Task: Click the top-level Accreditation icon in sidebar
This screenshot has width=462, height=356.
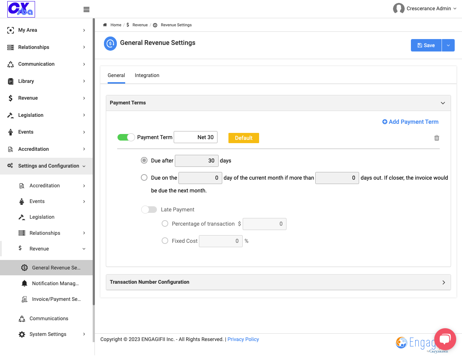Action: click(11, 149)
